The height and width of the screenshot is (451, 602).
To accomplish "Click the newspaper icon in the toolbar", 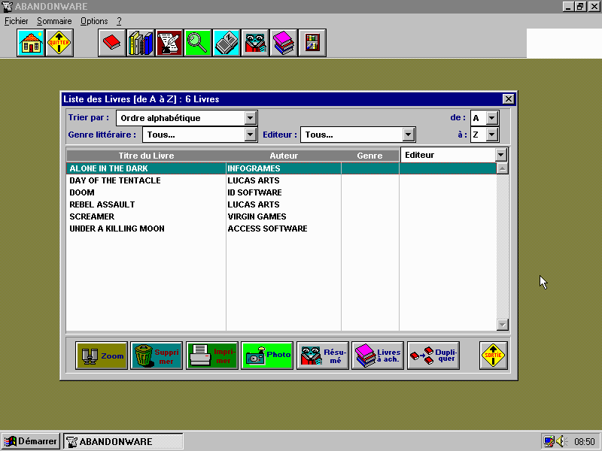I will [x=227, y=44].
